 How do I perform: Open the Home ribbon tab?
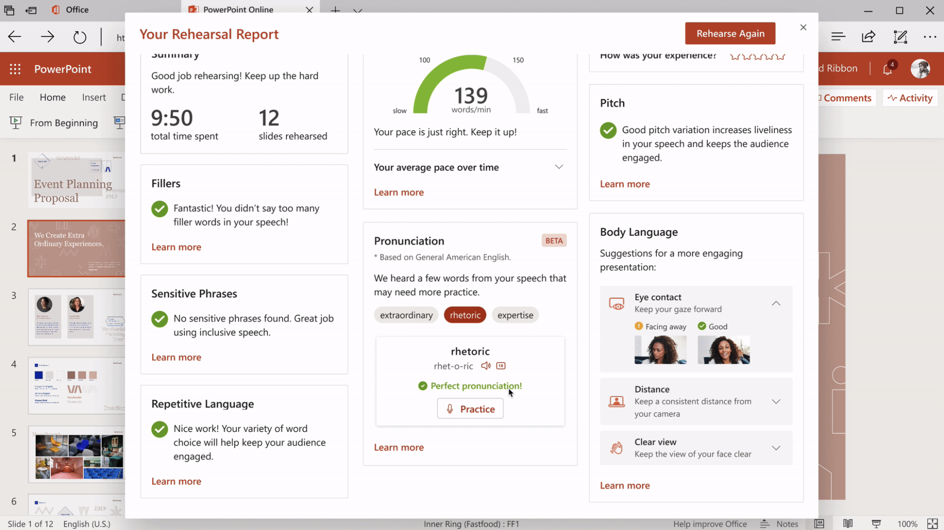52,97
